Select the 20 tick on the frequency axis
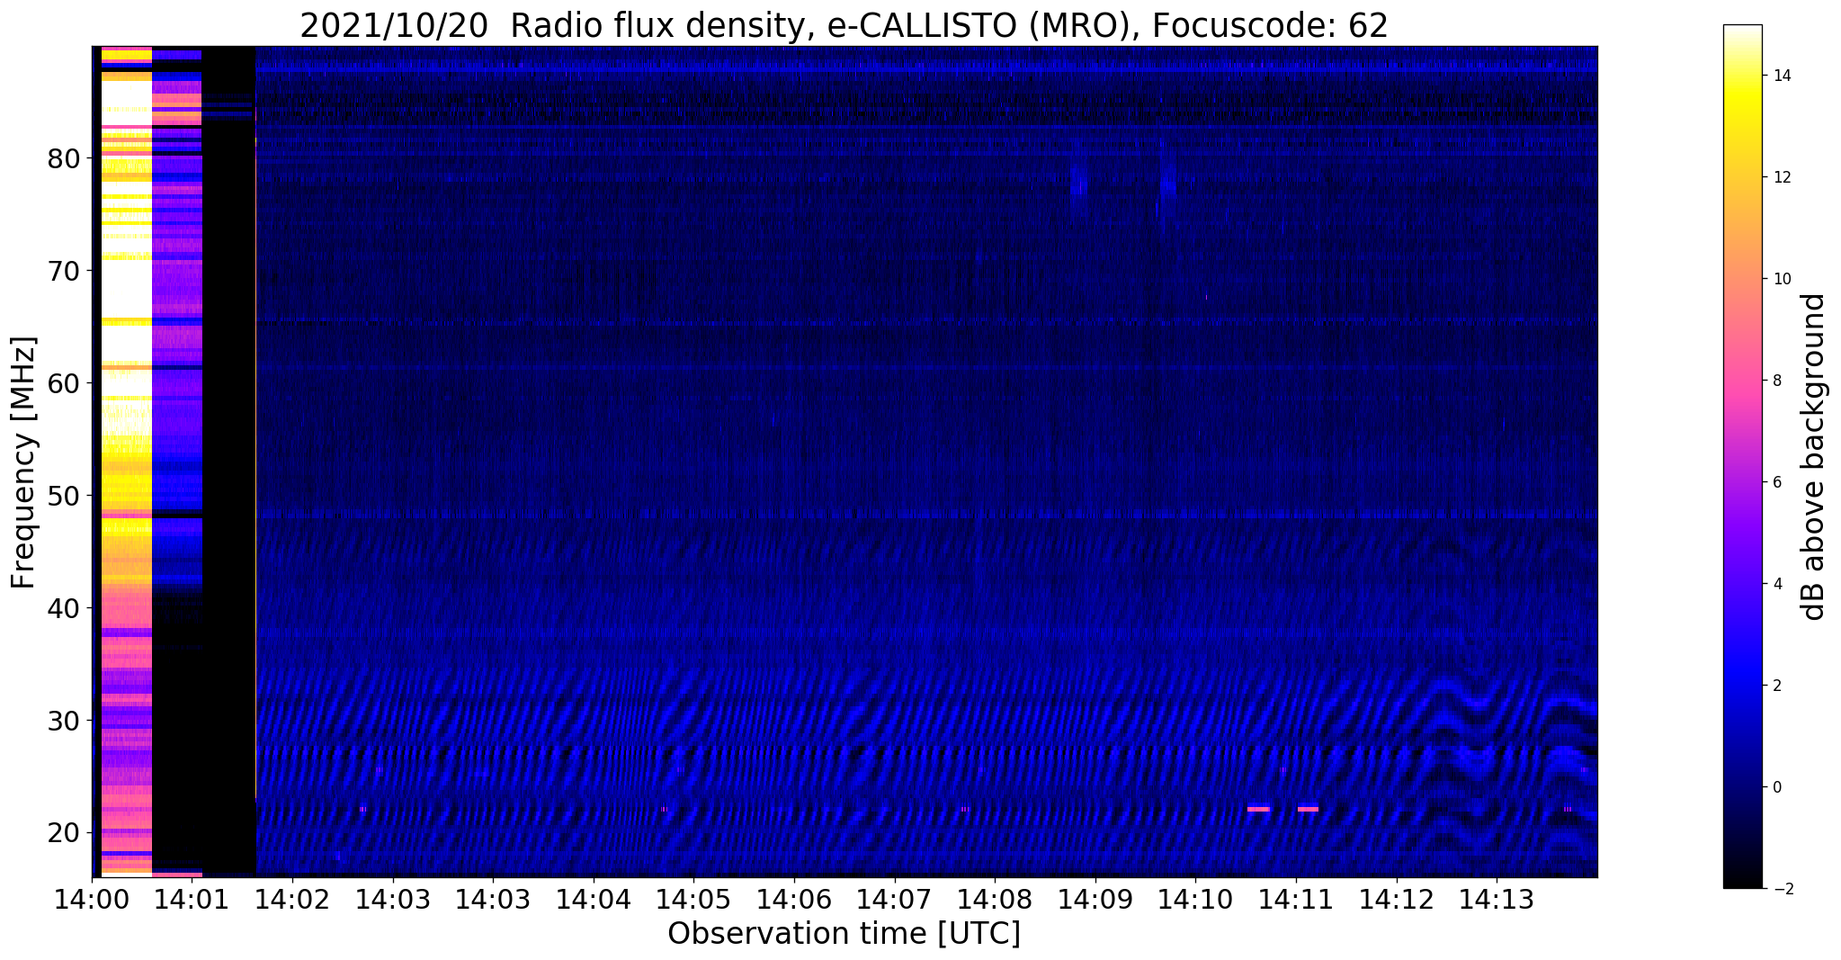This screenshot has width=1841, height=960. tap(65, 833)
